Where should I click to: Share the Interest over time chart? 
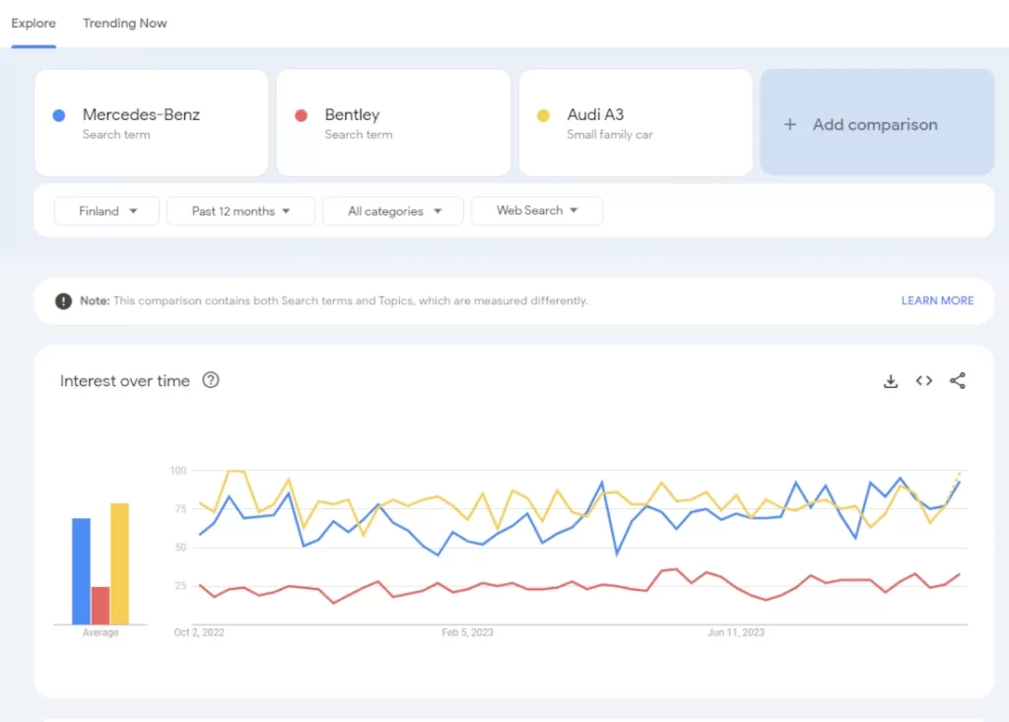coord(957,381)
